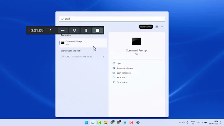The height and width of the screenshot is (126, 224).
Task: Click the techproadvice account button
Action: [x=146, y=27]
